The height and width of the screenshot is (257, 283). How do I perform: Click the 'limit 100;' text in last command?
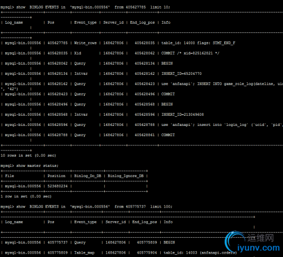[161, 207]
